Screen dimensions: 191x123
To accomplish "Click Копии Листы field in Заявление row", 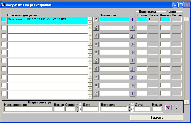I will 177,19.
